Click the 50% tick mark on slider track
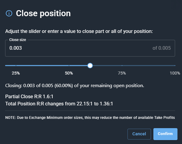182x144 pixels. (69, 66)
